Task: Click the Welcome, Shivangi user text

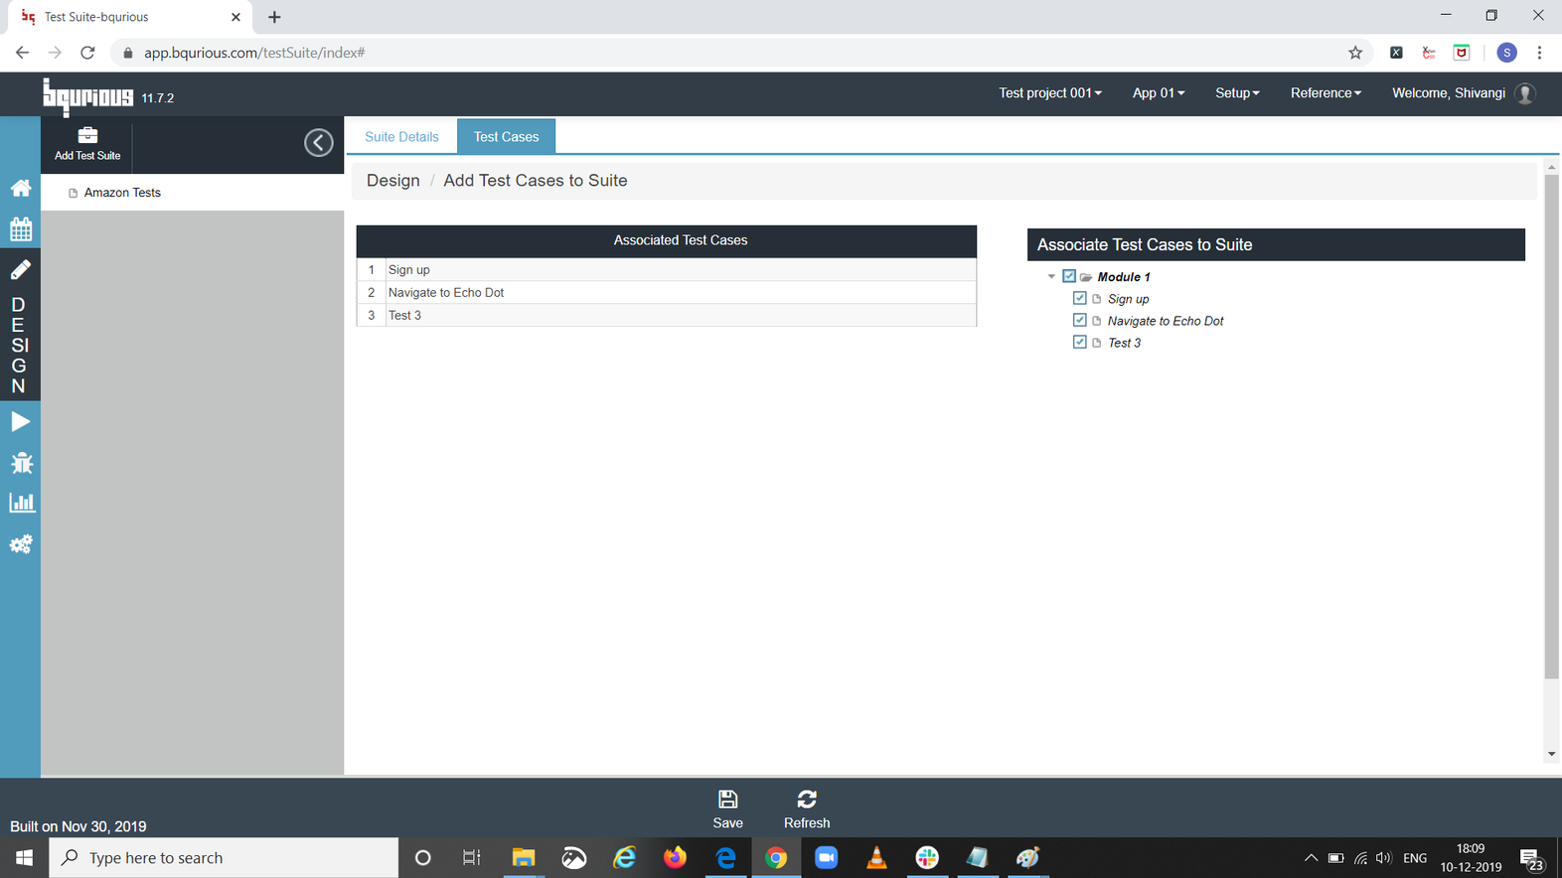Action: (1448, 93)
